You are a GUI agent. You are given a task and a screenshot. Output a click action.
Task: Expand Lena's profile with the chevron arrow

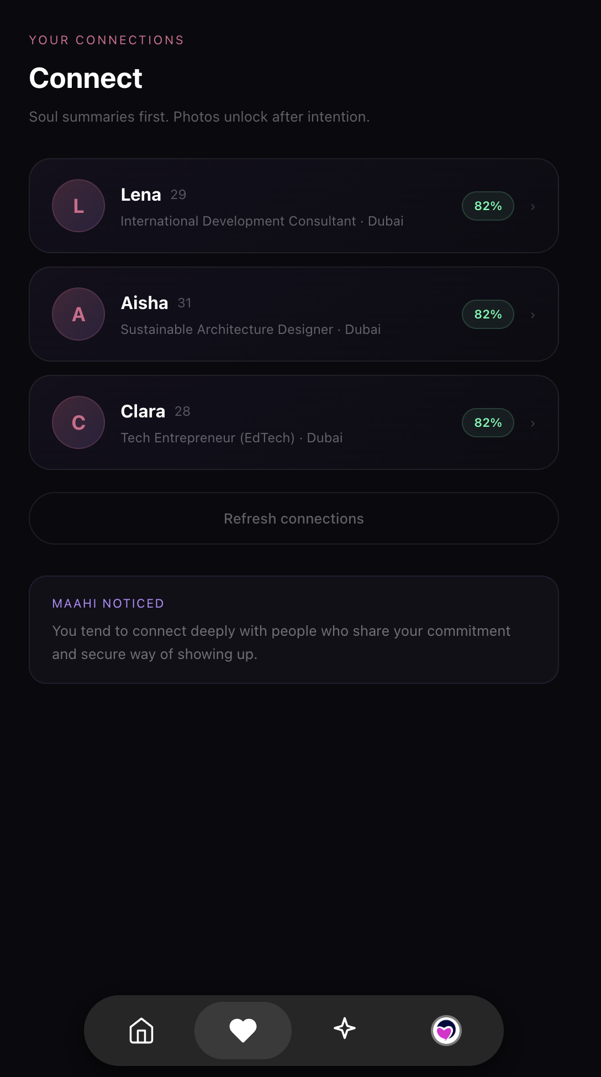(x=533, y=206)
